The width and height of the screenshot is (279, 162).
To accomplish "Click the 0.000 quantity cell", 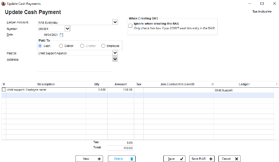I will pos(96,90).
